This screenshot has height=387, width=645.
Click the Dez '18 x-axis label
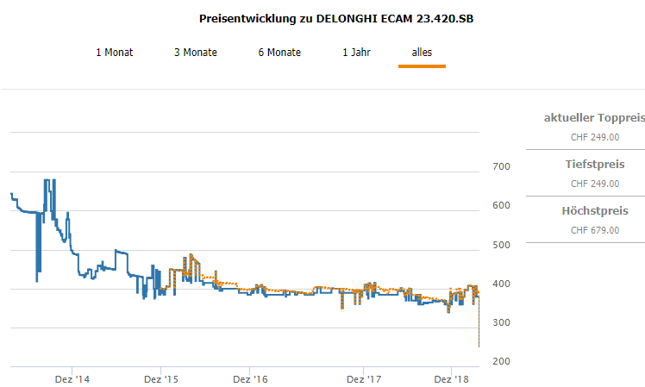click(452, 379)
